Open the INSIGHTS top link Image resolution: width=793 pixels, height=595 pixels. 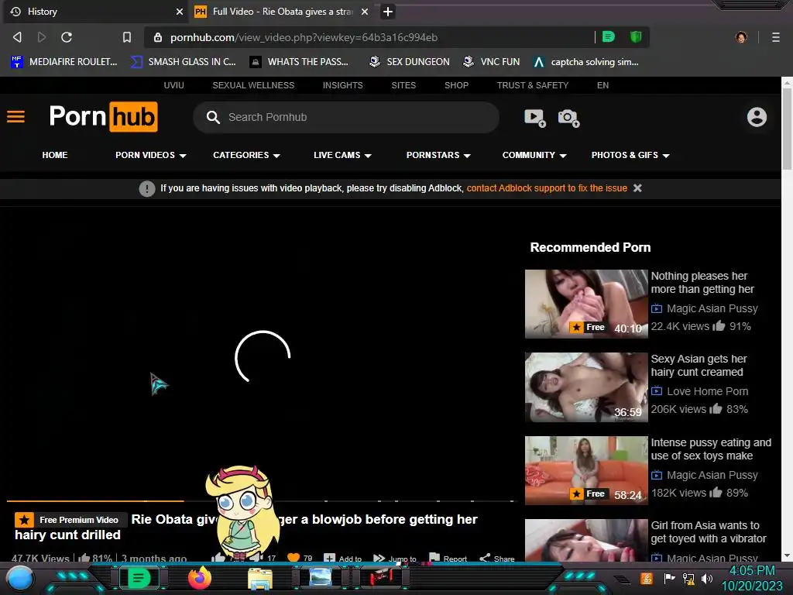(343, 85)
